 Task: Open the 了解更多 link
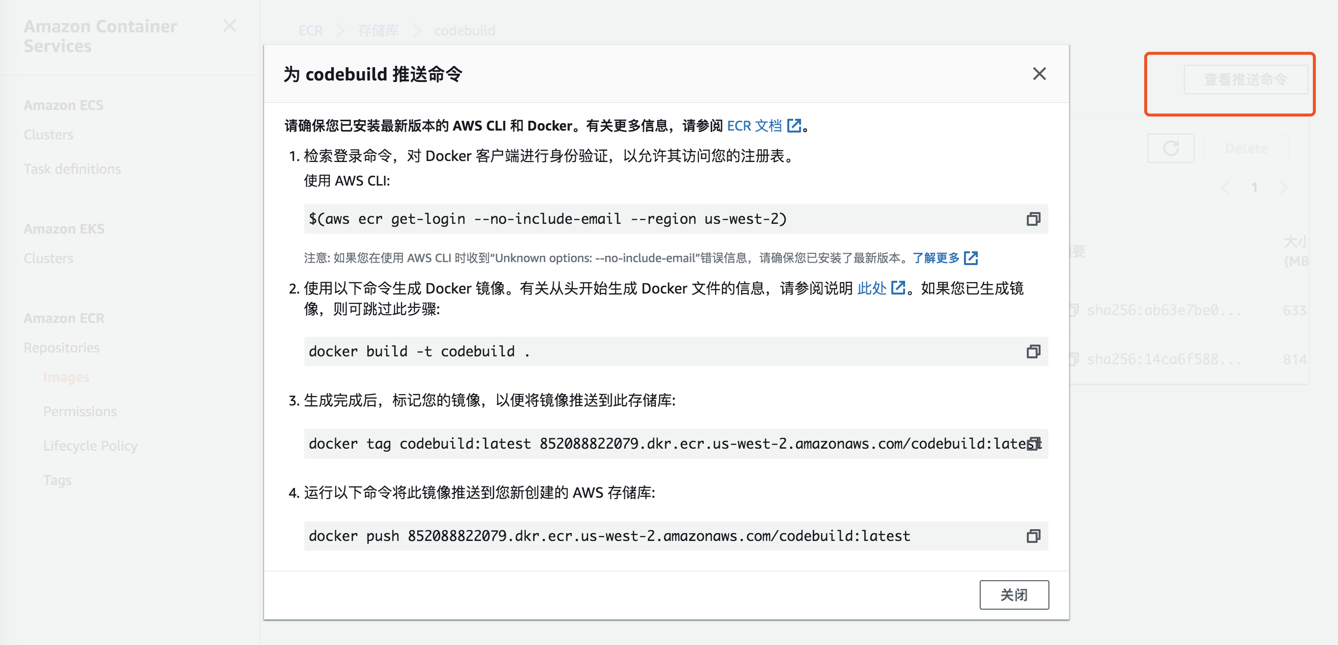coord(936,258)
